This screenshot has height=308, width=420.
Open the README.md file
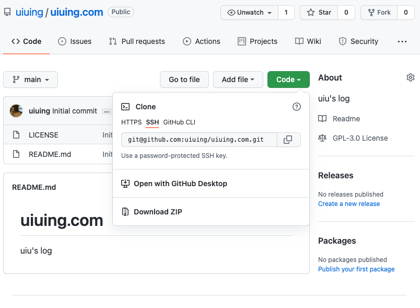pyautogui.click(x=50, y=154)
